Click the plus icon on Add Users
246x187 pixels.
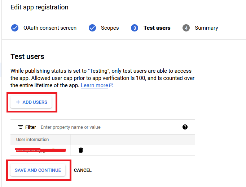click(x=18, y=102)
